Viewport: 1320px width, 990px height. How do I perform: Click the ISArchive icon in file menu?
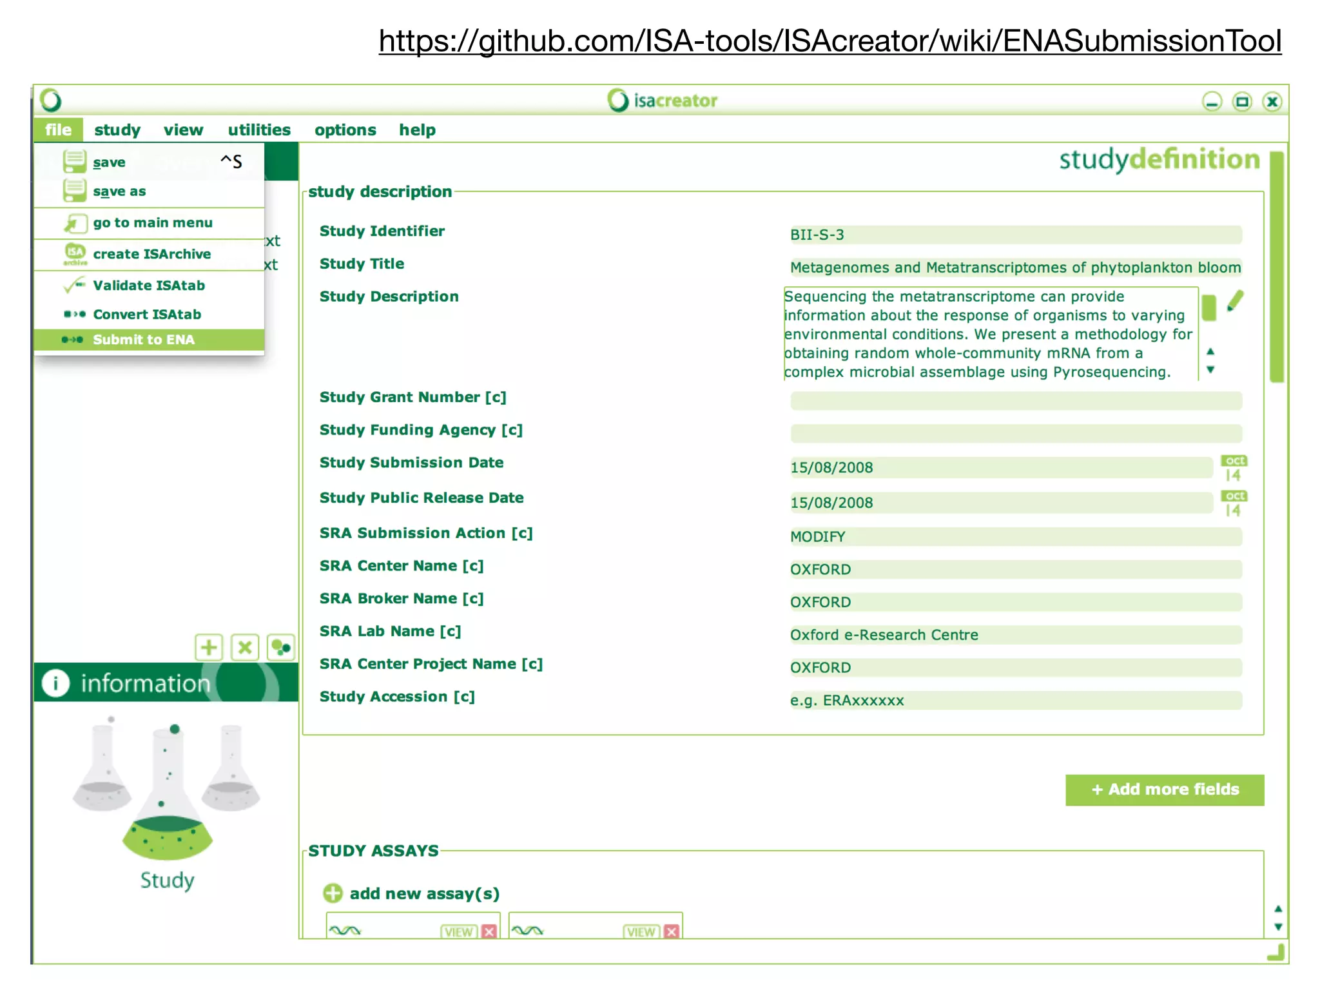pyautogui.click(x=75, y=254)
